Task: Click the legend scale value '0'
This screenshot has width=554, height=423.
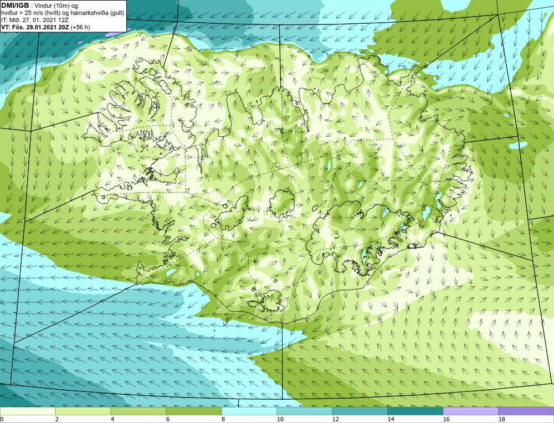Action: coord(2,419)
